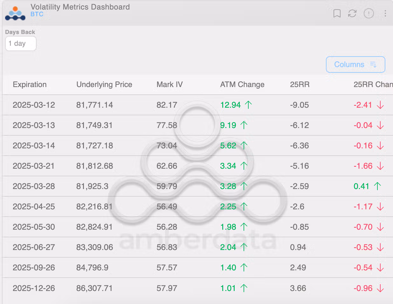Click the refresh icon

(352, 13)
